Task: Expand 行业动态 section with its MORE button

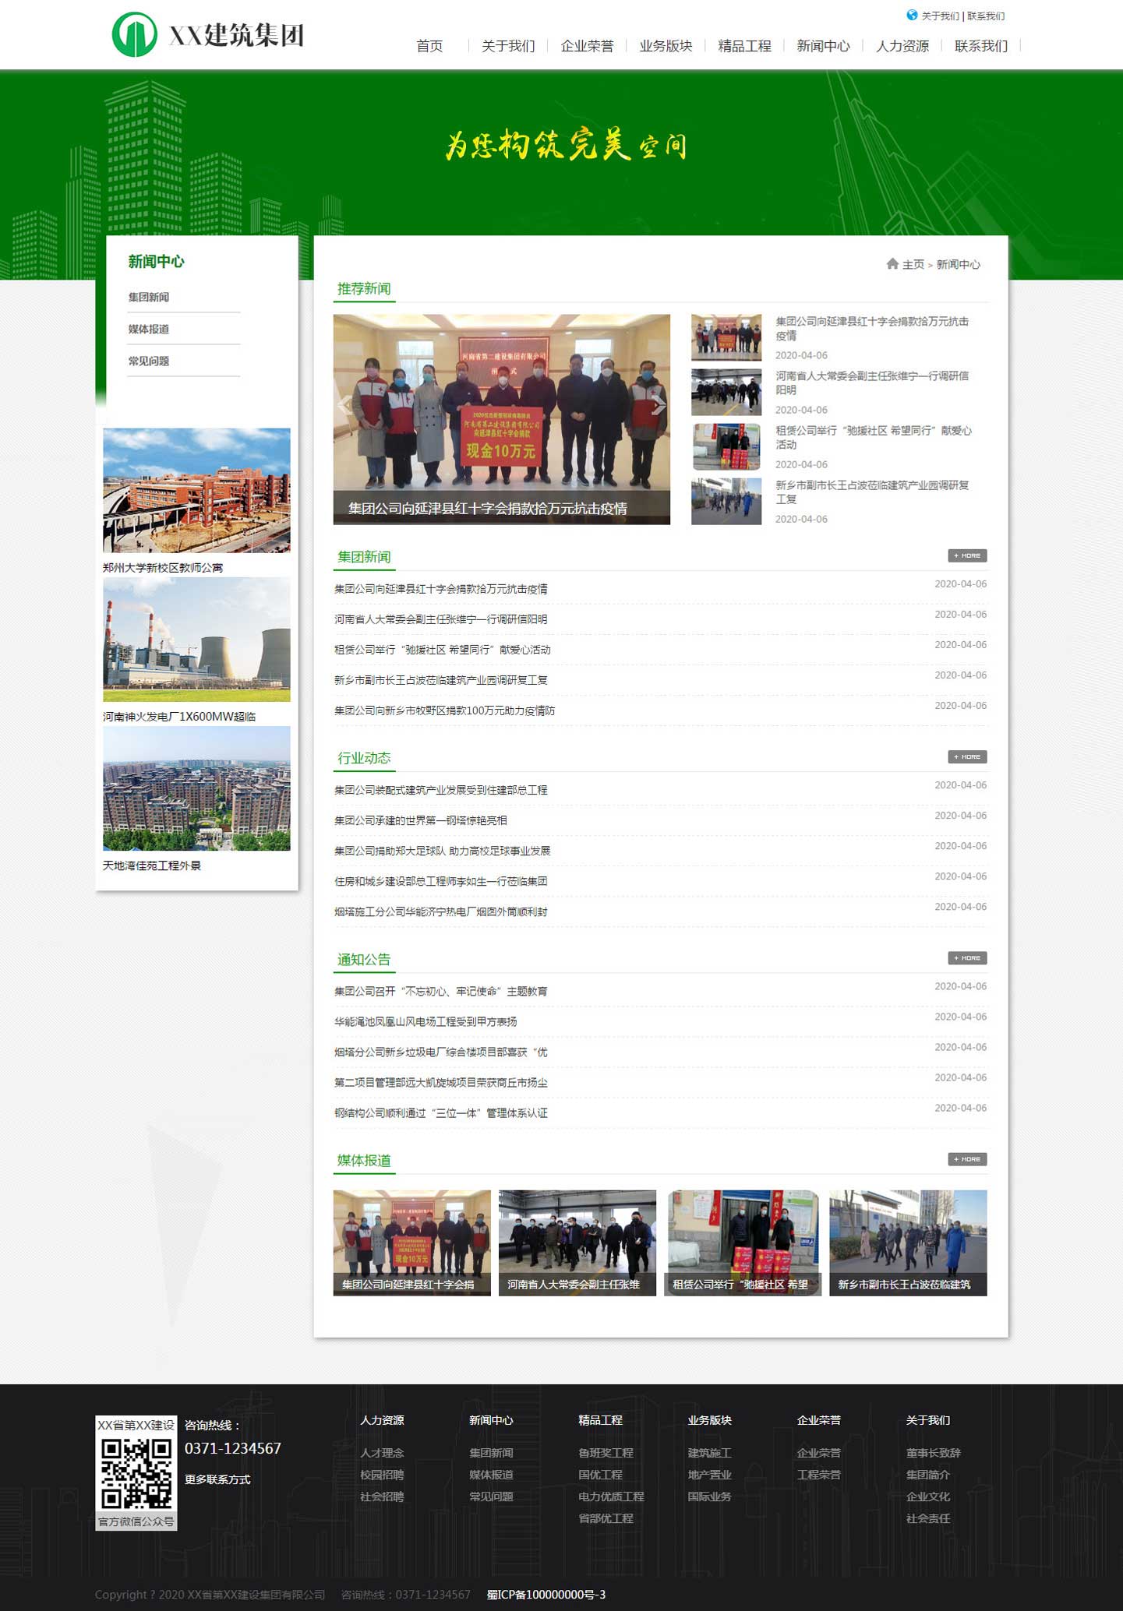Action: pyautogui.click(x=967, y=756)
